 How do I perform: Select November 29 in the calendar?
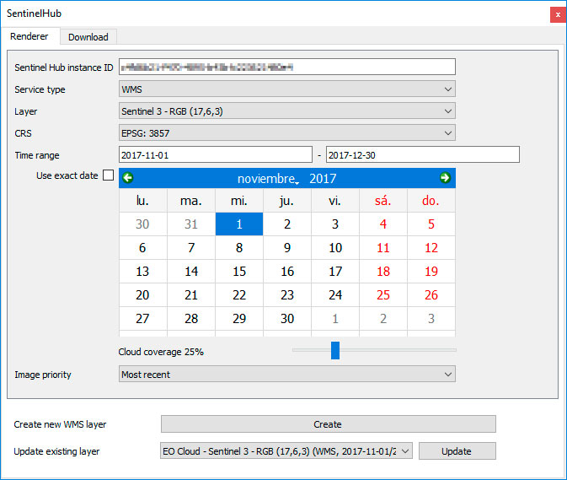pos(239,318)
